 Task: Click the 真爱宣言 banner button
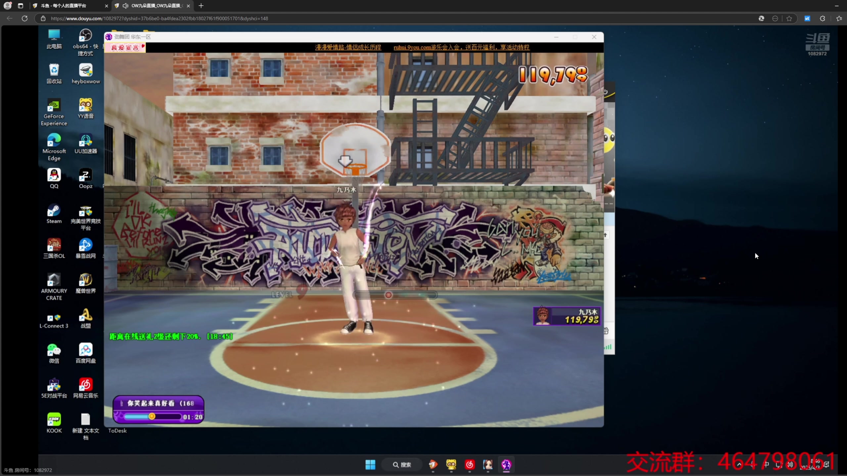point(125,48)
